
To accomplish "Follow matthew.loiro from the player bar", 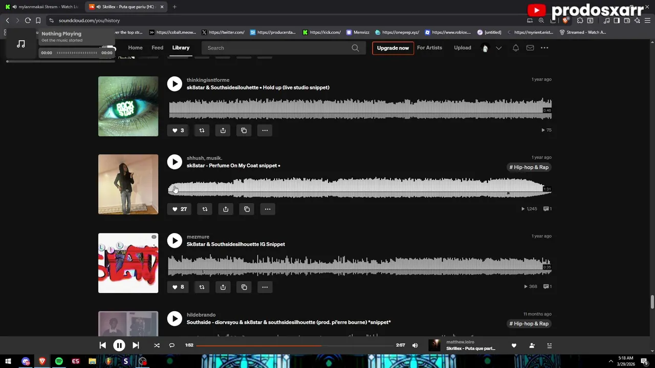I will [532, 346].
